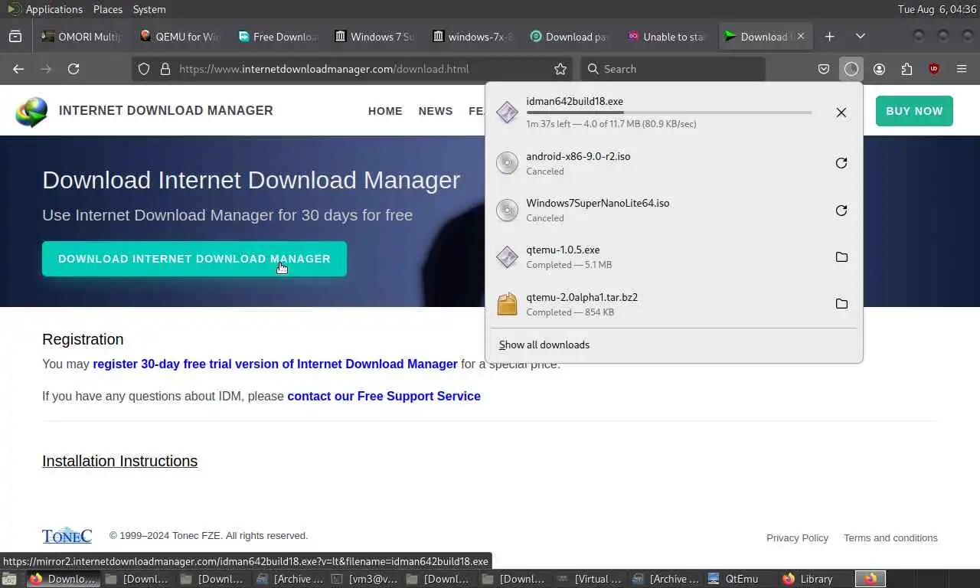Click the android-x86-9.0-r2.iso disc icon
The height and width of the screenshot is (588, 980).
[x=507, y=163]
